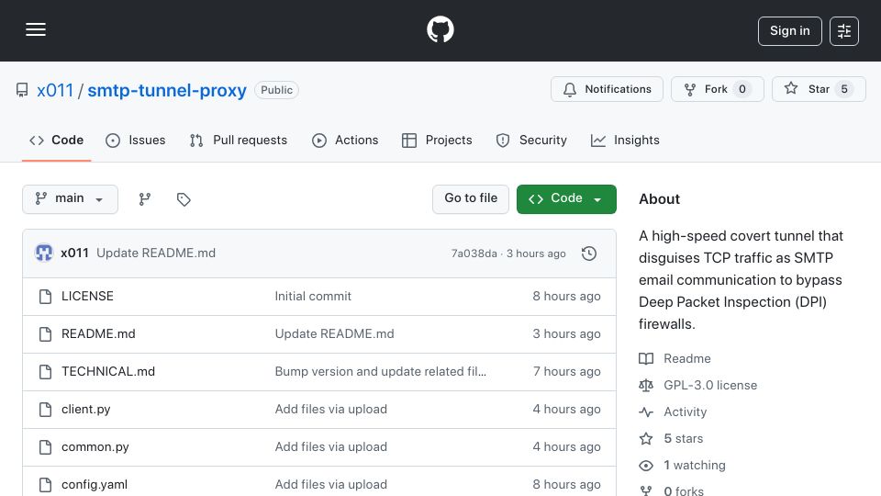Click the file icon beside config.yaml
The height and width of the screenshot is (496, 881).
(46, 485)
